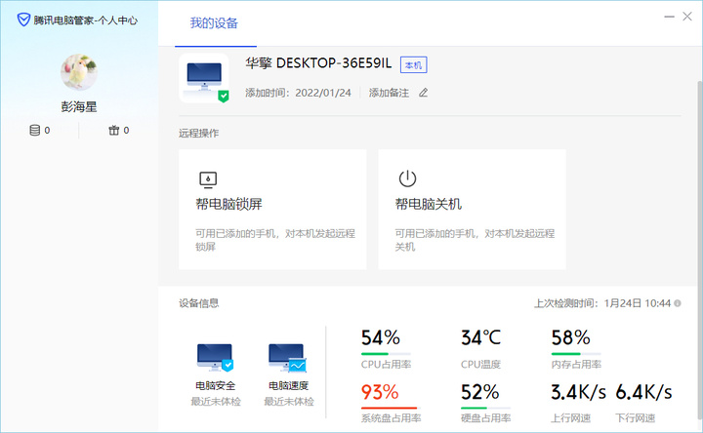Viewport: 703px width, 433px height.
Task: Click the 内存占用率 progress bar
Action: (x=576, y=354)
